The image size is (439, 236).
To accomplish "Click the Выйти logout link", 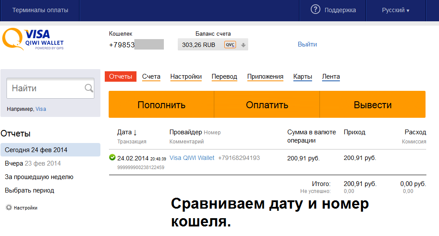I will pyautogui.click(x=307, y=44).
